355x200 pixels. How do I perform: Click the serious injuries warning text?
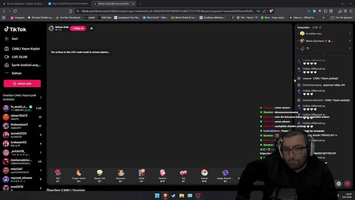tap(80, 52)
